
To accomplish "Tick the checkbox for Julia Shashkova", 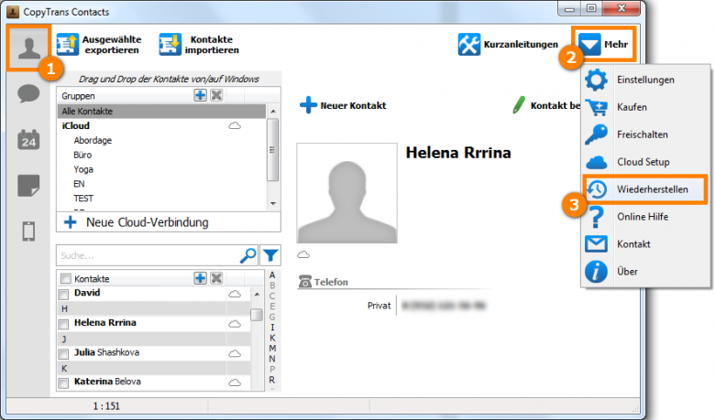I will (x=64, y=353).
